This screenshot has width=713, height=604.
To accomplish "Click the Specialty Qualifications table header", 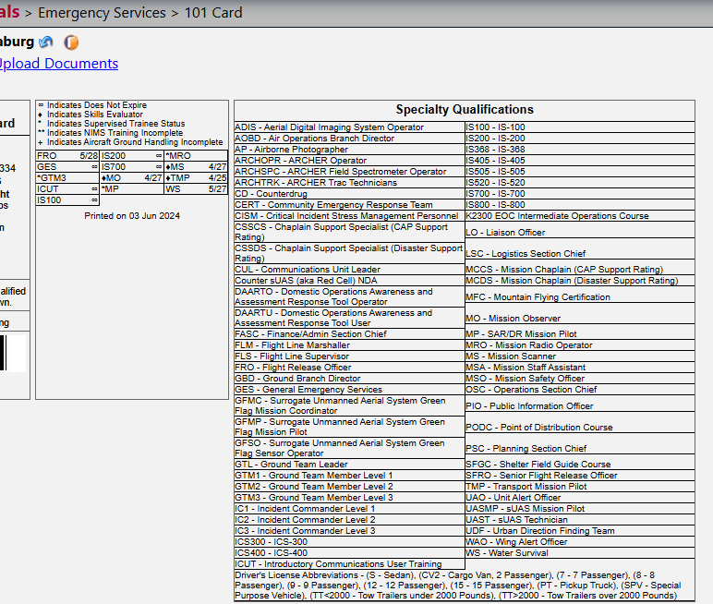I will [x=465, y=109].
